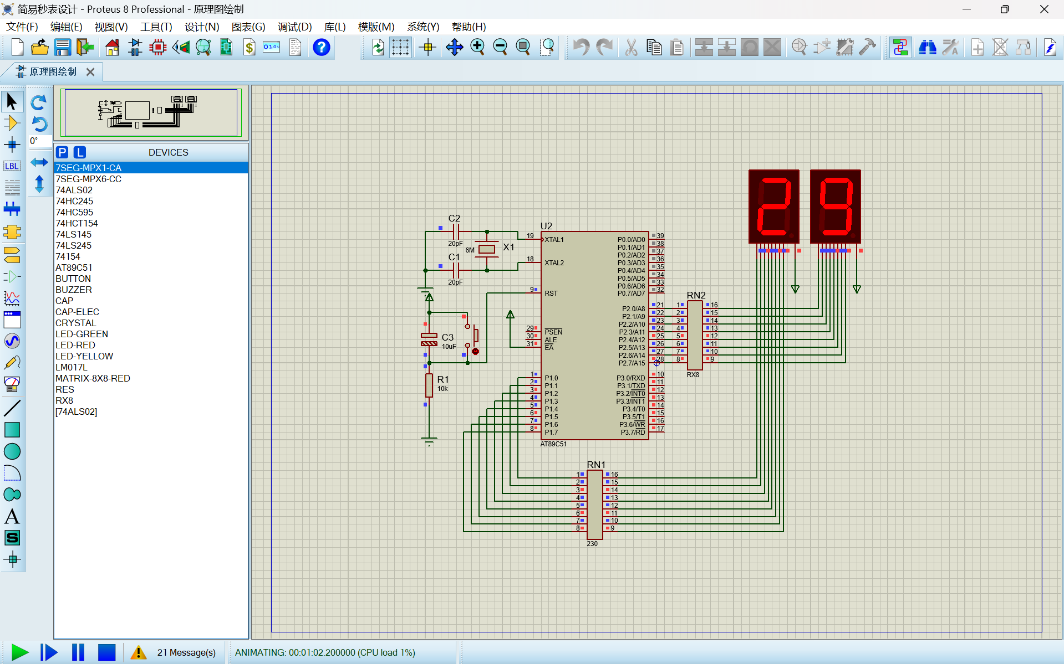
Task: Click the L library manage button
Action: pyautogui.click(x=80, y=152)
